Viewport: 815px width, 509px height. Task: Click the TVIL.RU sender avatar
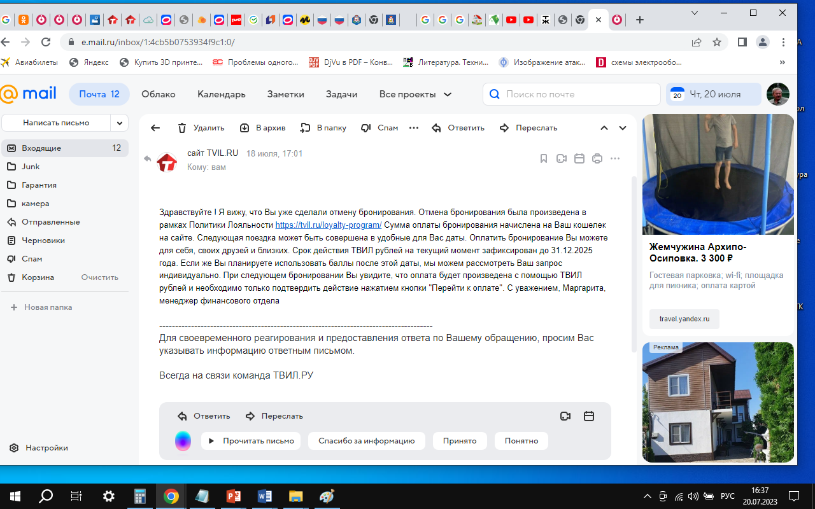tap(167, 162)
